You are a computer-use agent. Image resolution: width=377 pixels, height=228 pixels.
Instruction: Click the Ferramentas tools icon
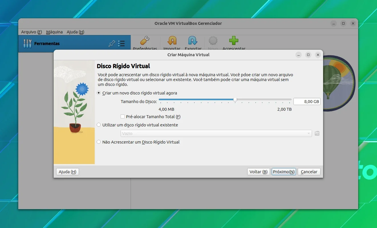[27, 43]
